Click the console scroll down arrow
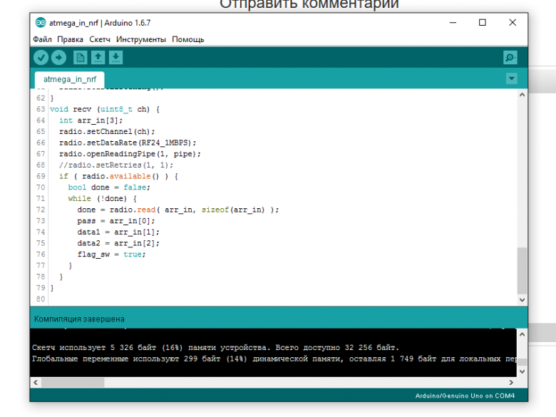 (x=522, y=371)
